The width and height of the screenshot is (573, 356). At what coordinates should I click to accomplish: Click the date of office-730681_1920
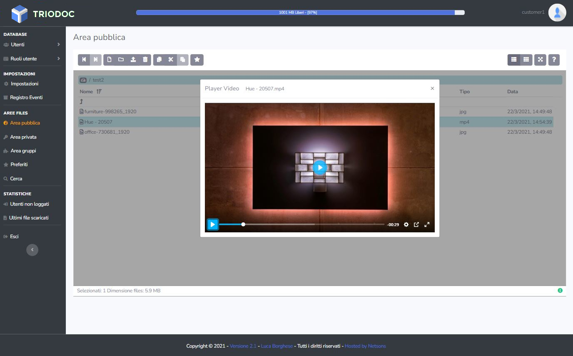tap(529, 132)
